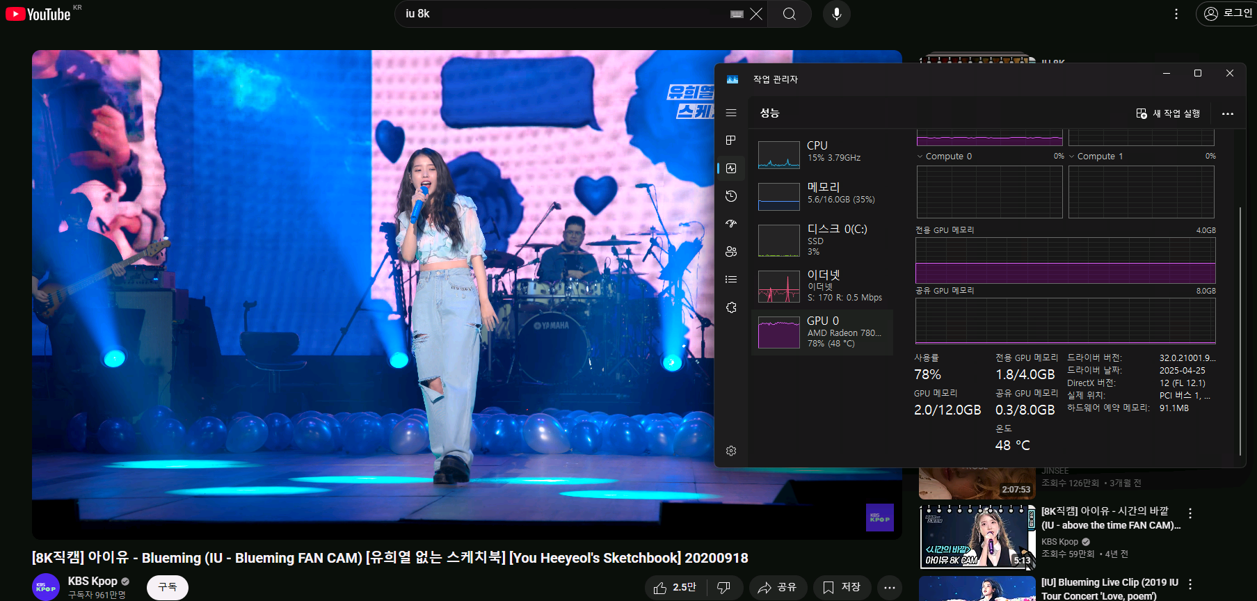Click the 새 작업 실행 button

point(1168,113)
